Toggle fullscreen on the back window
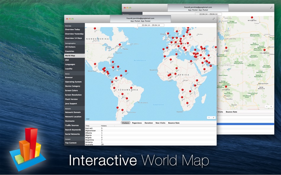 pos(271,8)
